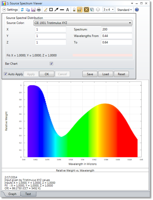
Task: Click the 'Source Spectral Distribution' group label
Action: click(25, 18)
